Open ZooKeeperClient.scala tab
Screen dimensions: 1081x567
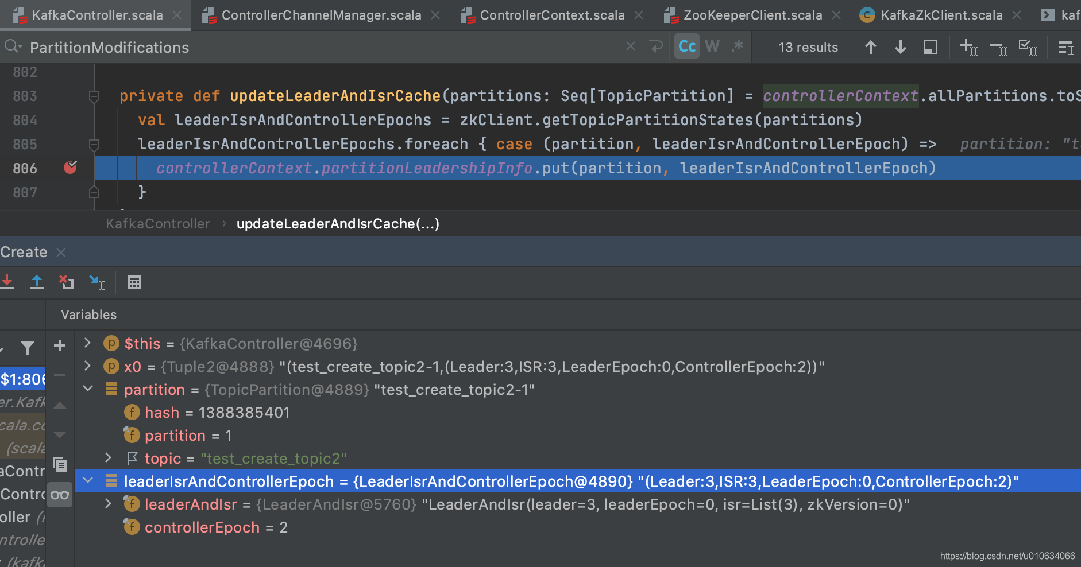point(752,15)
